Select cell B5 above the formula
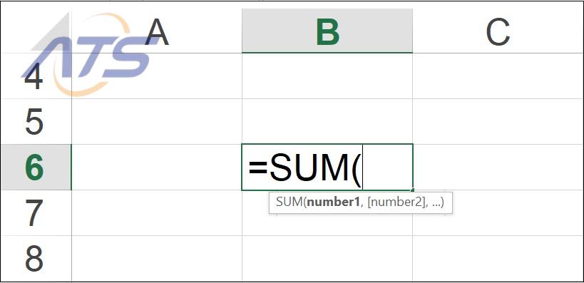 (327, 122)
